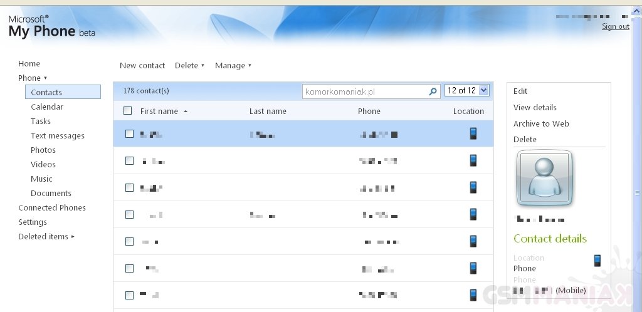Open Music in sidebar

tap(41, 179)
